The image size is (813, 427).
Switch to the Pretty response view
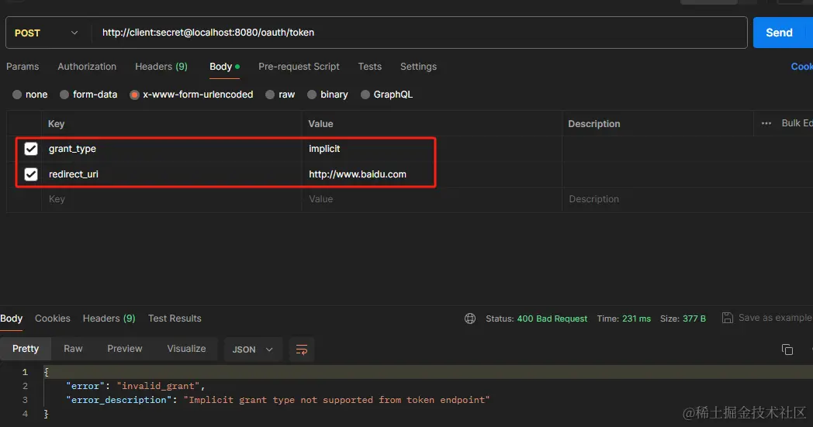[x=26, y=349]
